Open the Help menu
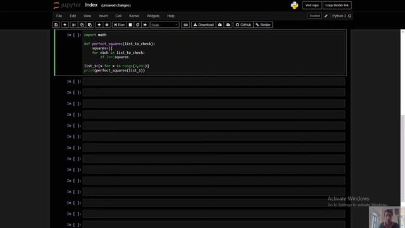Screen dimensions: 405x228 (x=171, y=16)
